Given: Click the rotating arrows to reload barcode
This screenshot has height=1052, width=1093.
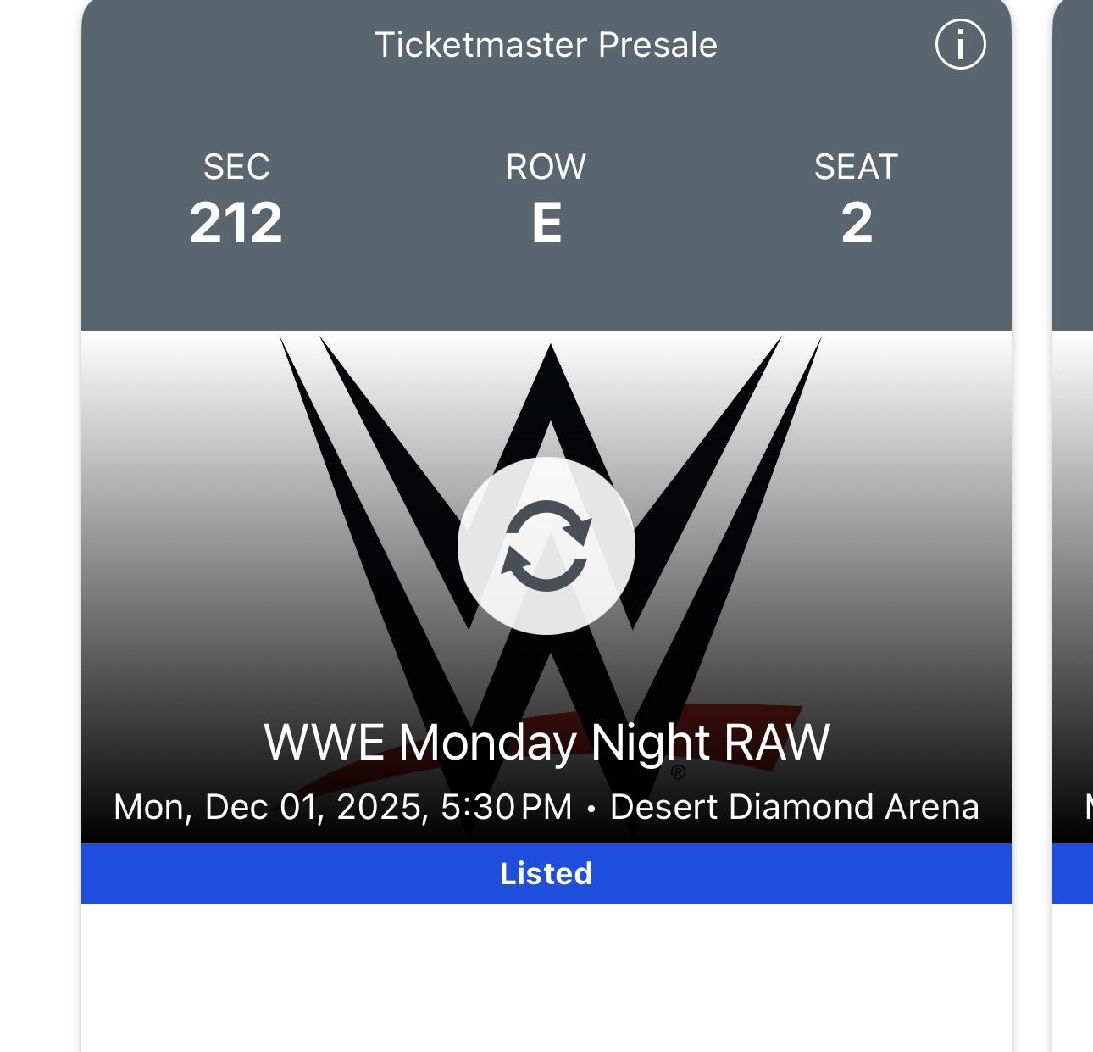Looking at the screenshot, I should point(546,547).
